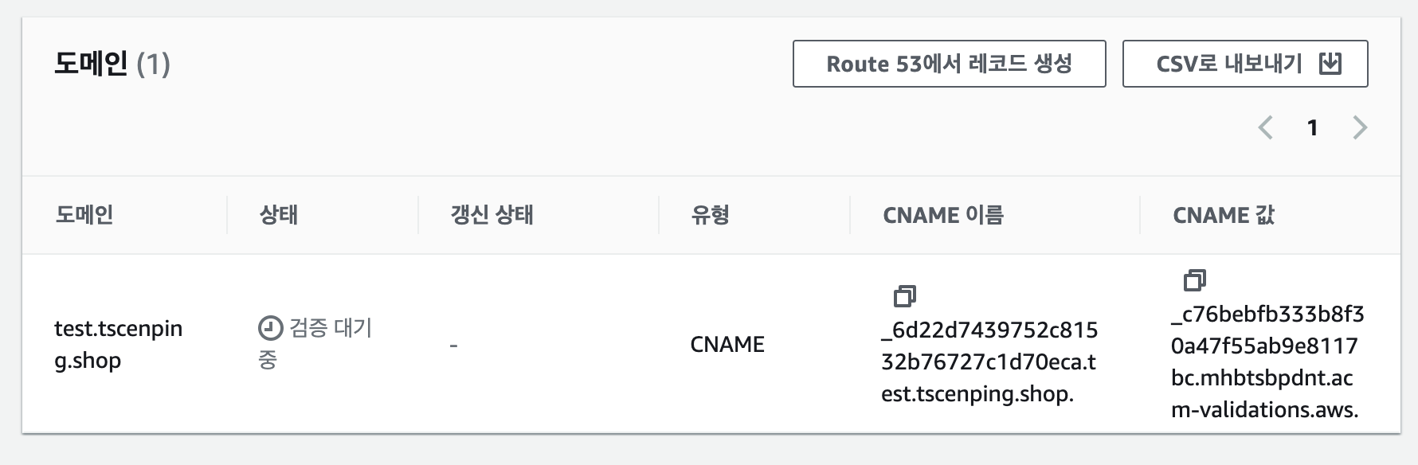Click the CNAME type cell

click(727, 344)
